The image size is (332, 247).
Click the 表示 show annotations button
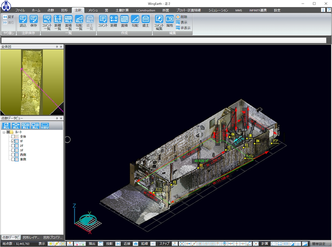182,22
